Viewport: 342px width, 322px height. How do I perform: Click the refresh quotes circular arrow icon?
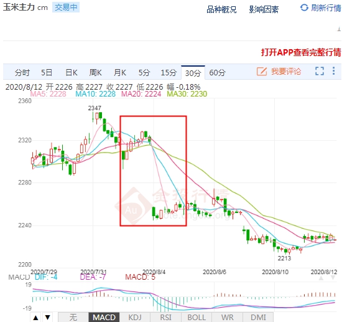[304, 7]
